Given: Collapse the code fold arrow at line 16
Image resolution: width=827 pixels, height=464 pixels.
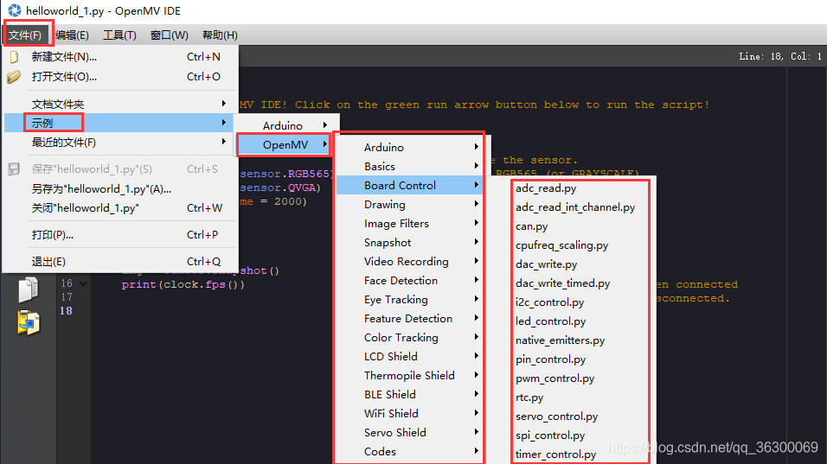Looking at the screenshot, I should coord(83,284).
